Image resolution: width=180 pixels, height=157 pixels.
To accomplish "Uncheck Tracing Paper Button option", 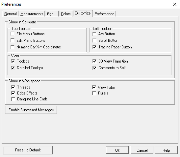I will [94, 47].
